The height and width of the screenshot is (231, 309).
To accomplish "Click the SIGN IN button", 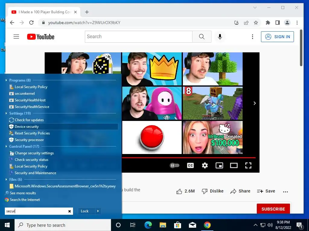I will (277, 37).
